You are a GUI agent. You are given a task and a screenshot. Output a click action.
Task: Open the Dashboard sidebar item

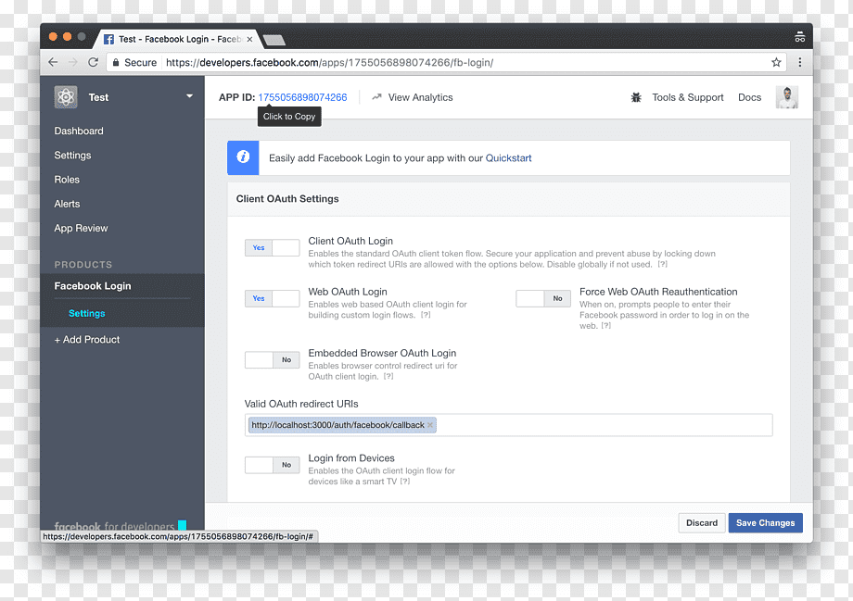click(x=79, y=131)
